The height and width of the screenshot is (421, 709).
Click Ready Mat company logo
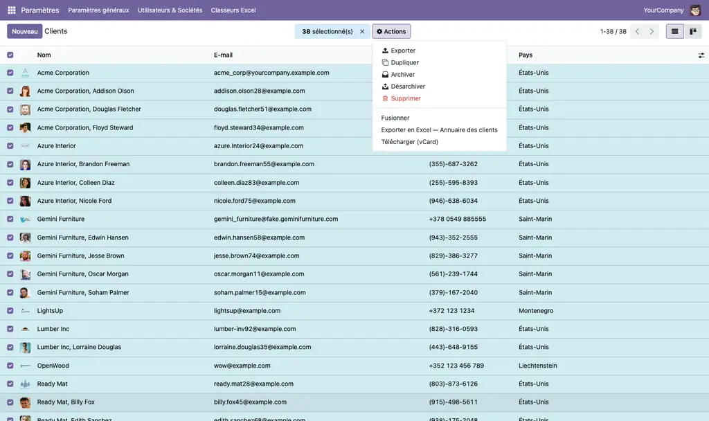point(26,384)
